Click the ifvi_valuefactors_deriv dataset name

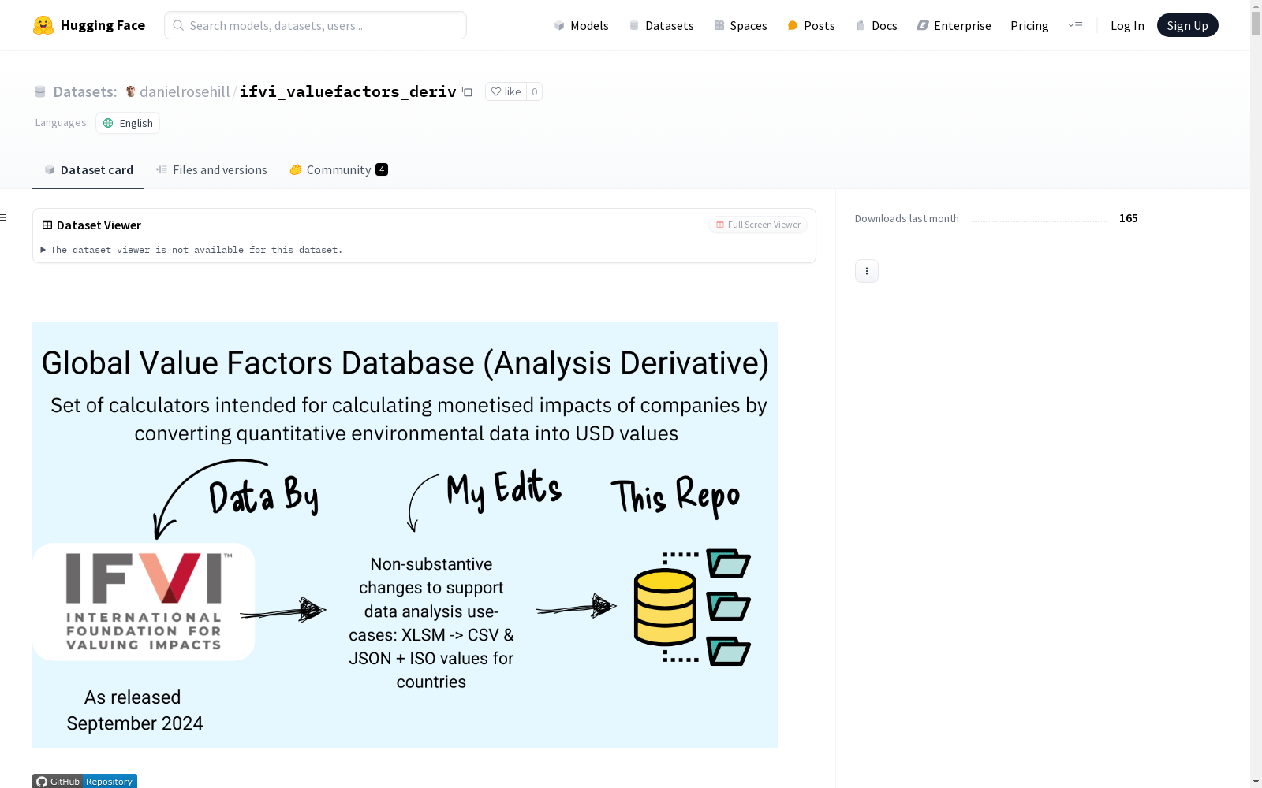(348, 91)
